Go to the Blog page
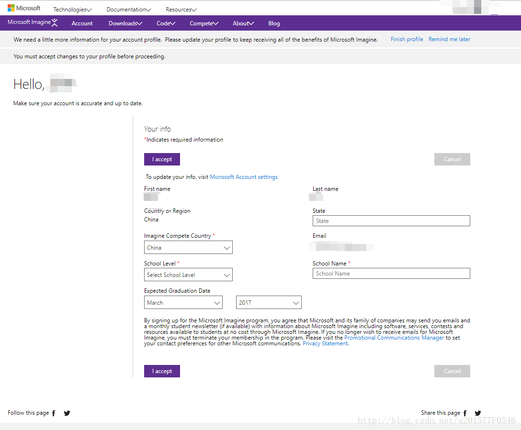This screenshot has height=430, width=521. click(274, 23)
